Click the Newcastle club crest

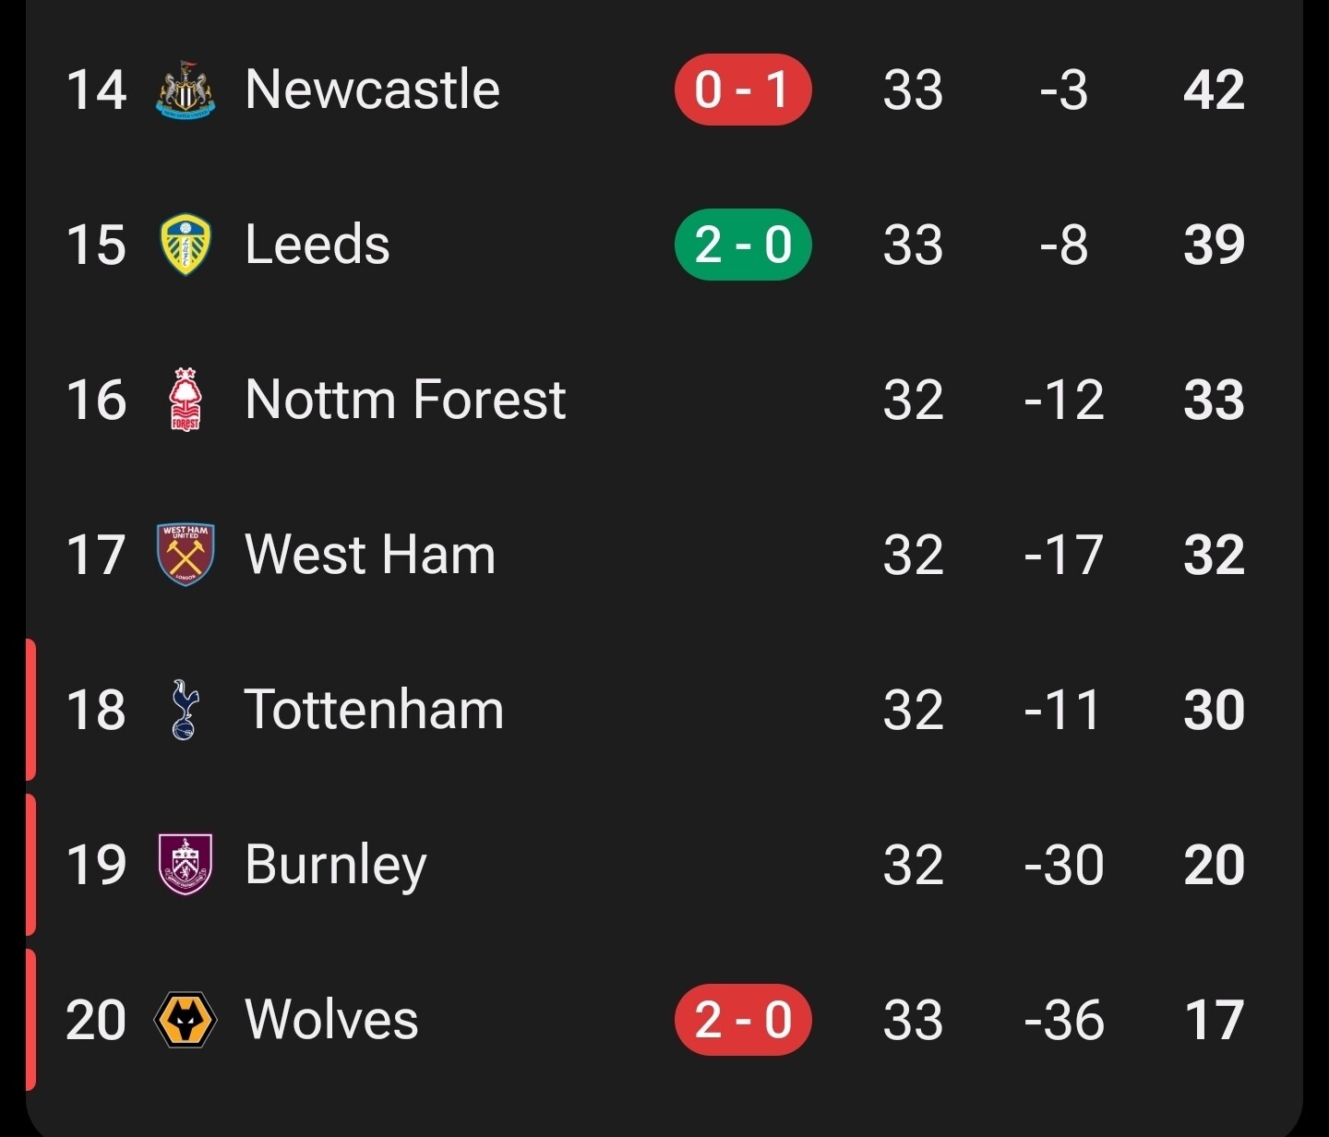[186, 90]
